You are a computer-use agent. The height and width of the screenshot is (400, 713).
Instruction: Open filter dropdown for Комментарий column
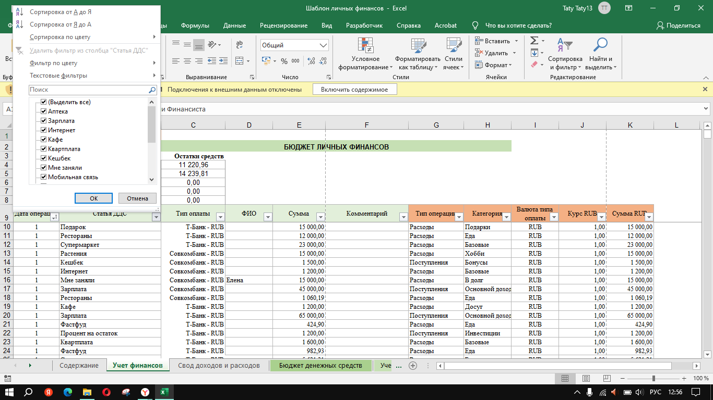click(403, 217)
